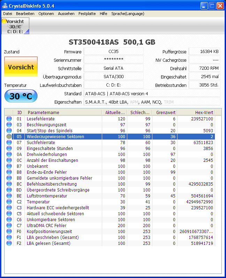The width and height of the screenshot is (226, 278).
Task: Click the yellow Vorsicht health status button
Action: point(21,67)
